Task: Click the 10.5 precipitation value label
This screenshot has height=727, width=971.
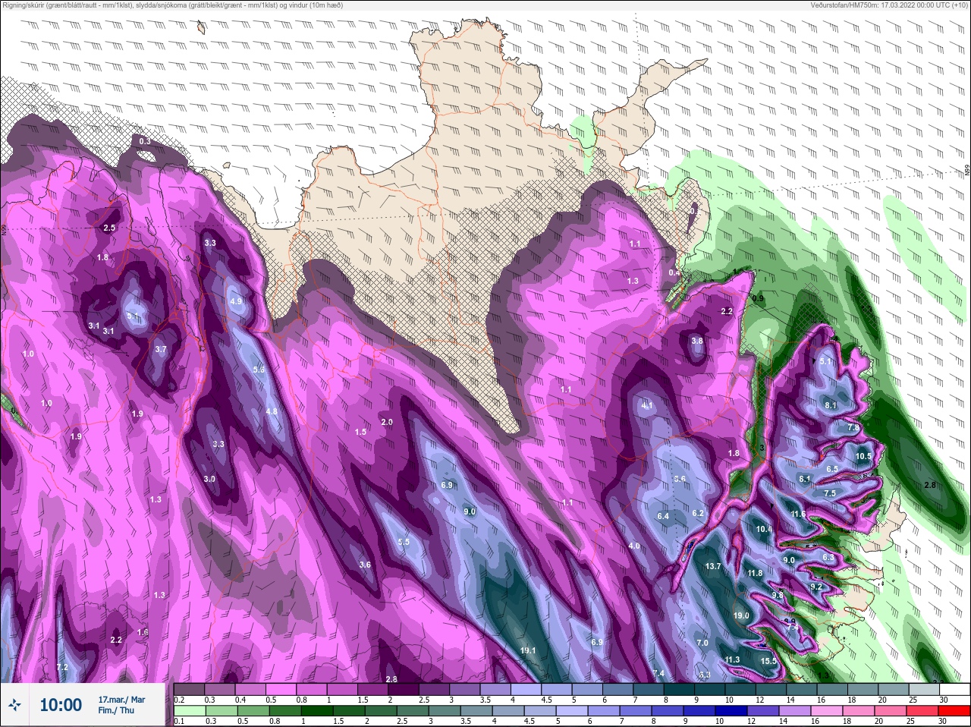Action: (x=863, y=456)
